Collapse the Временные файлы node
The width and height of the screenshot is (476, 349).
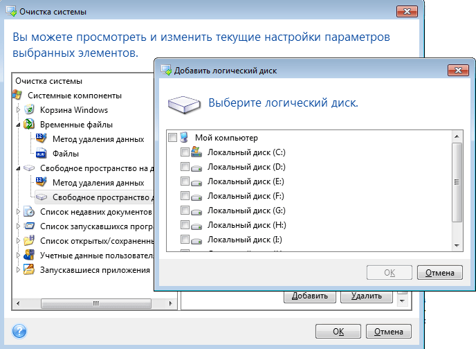click(18, 125)
